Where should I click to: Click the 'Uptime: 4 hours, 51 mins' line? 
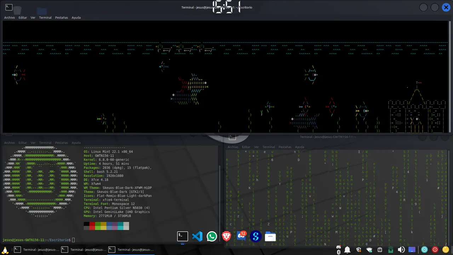107,164
